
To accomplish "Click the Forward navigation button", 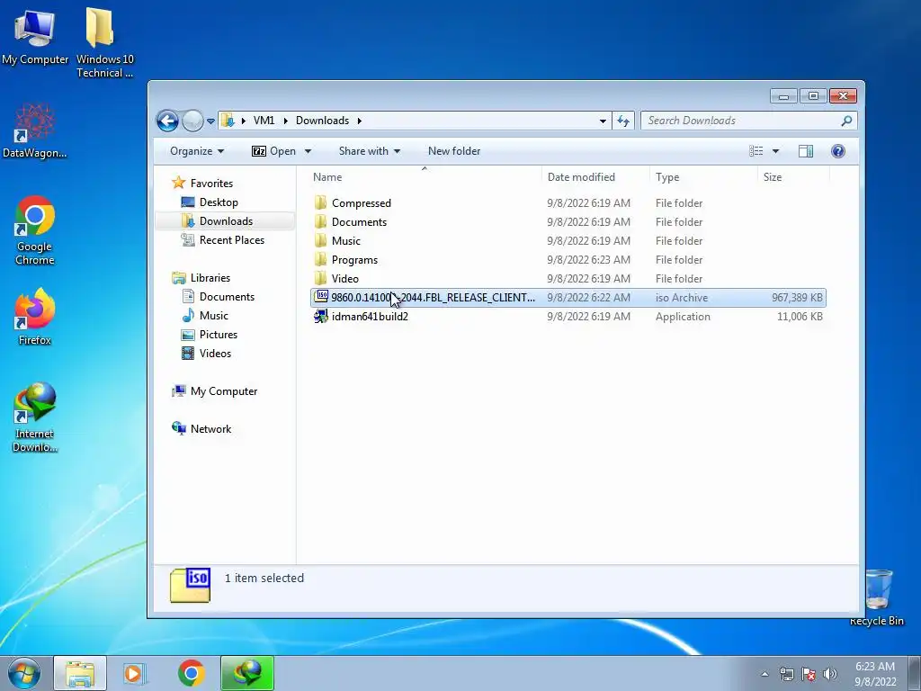I will (x=192, y=121).
